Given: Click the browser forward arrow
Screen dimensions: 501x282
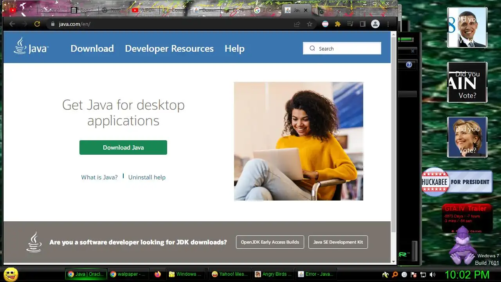Looking at the screenshot, I should pos(25,24).
